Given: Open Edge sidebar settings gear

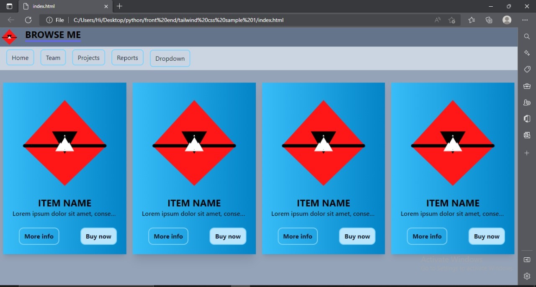Looking at the screenshot, I should [x=527, y=276].
